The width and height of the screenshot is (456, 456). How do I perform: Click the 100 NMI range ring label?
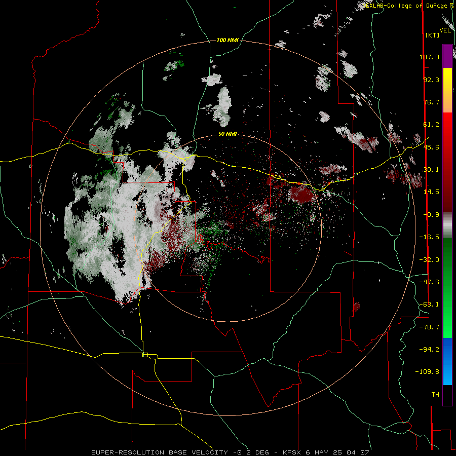pyautogui.click(x=227, y=40)
